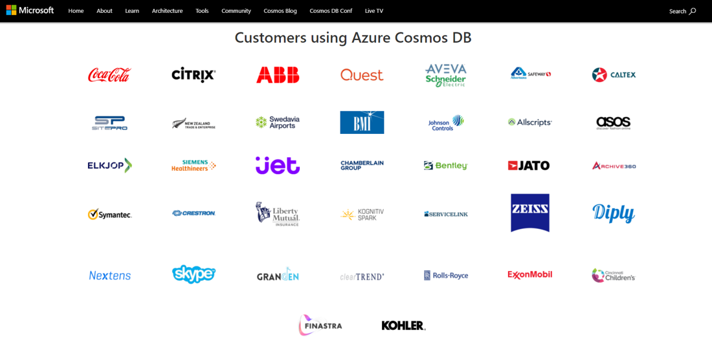Click the Elkjop logo

tap(109, 166)
